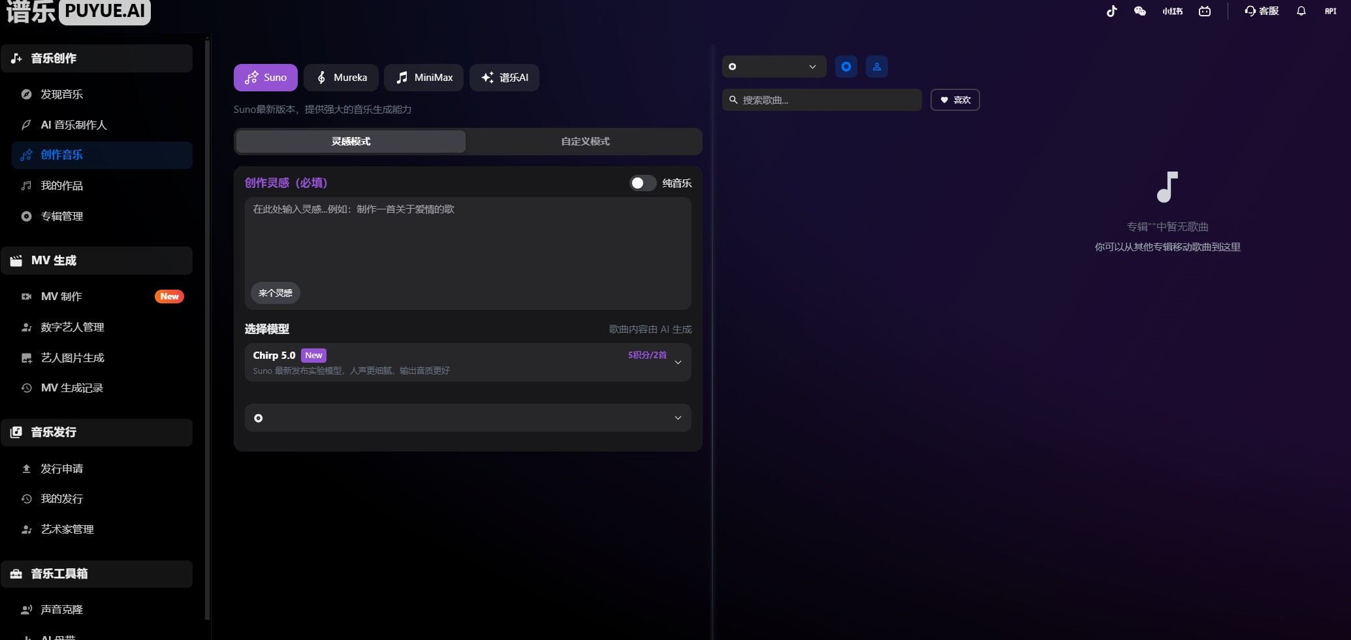
Task: Click the sidebar vertical scrollbar
Action: point(207,326)
